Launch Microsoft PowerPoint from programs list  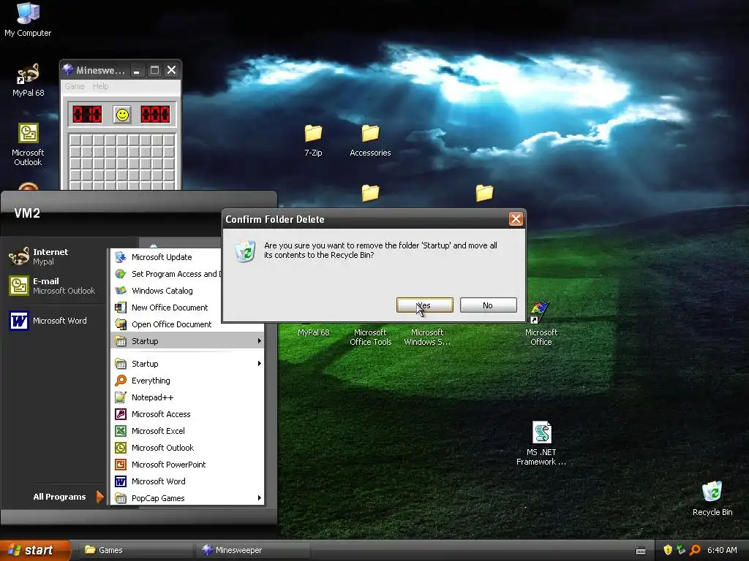(187, 465)
